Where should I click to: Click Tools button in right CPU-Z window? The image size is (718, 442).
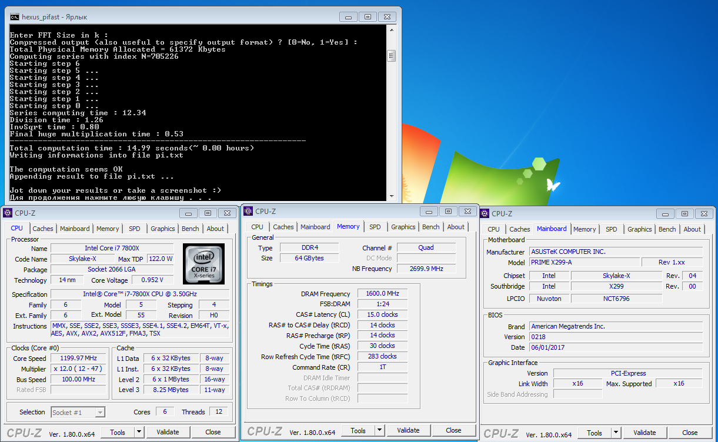point(595,433)
